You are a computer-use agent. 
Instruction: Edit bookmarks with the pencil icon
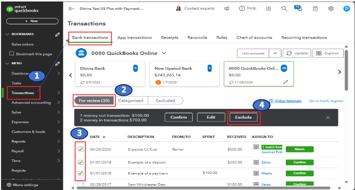(x=58, y=35)
